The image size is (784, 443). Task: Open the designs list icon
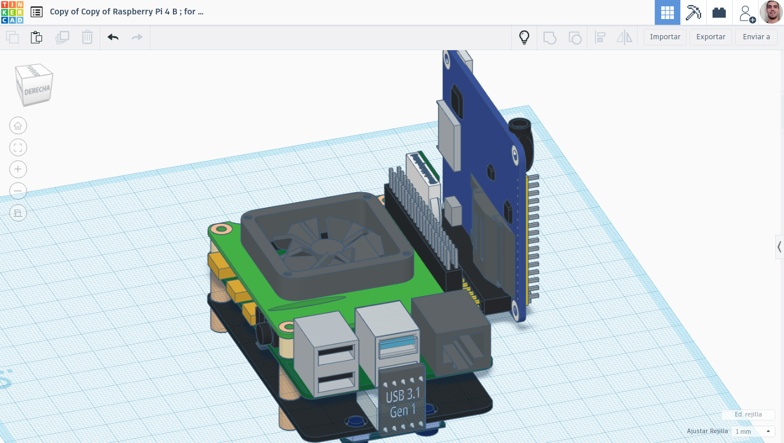pyautogui.click(x=36, y=12)
